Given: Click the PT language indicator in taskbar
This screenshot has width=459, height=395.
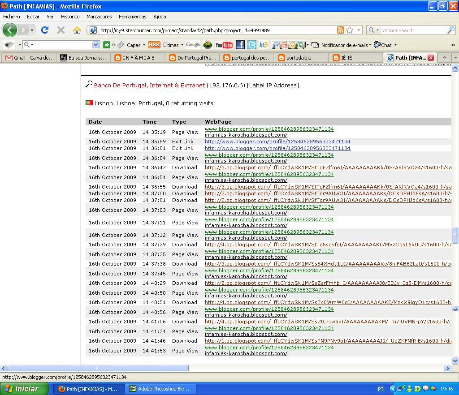Looking at the screenshot, I should pos(380,389).
